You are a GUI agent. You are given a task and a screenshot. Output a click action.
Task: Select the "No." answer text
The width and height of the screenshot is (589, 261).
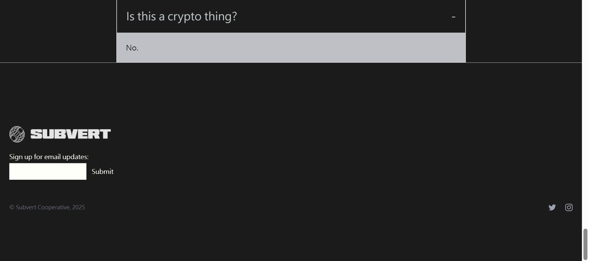pyautogui.click(x=132, y=48)
